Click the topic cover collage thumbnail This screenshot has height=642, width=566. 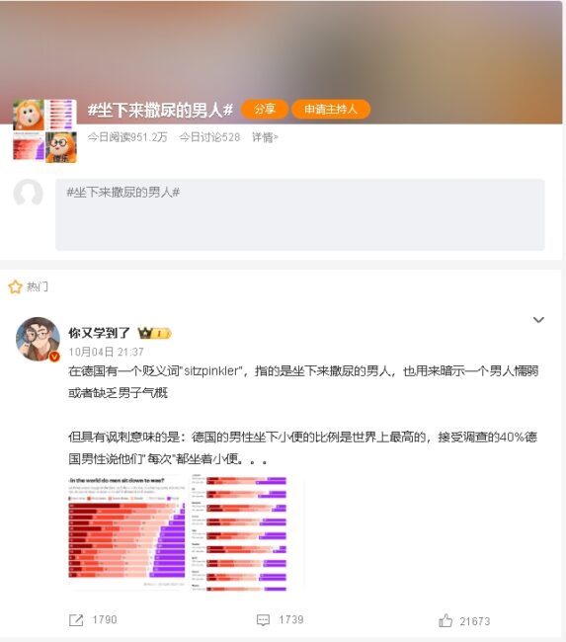pos(45,131)
